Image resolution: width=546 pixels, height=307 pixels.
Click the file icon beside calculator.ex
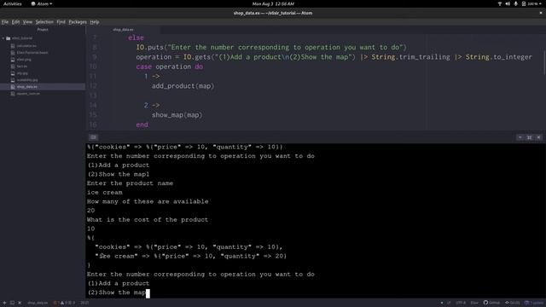(x=13, y=45)
